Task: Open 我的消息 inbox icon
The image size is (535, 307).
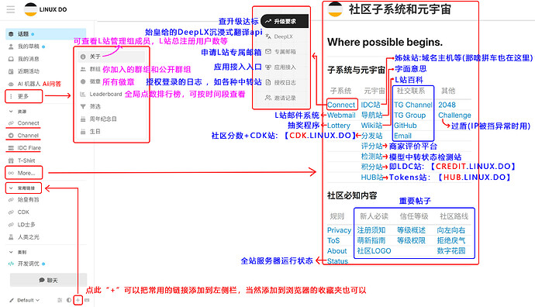Action: [x=11, y=59]
